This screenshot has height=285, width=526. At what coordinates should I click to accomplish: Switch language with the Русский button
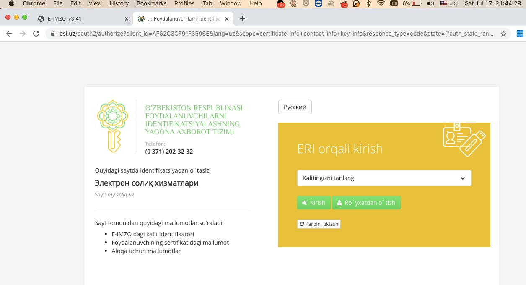click(295, 107)
